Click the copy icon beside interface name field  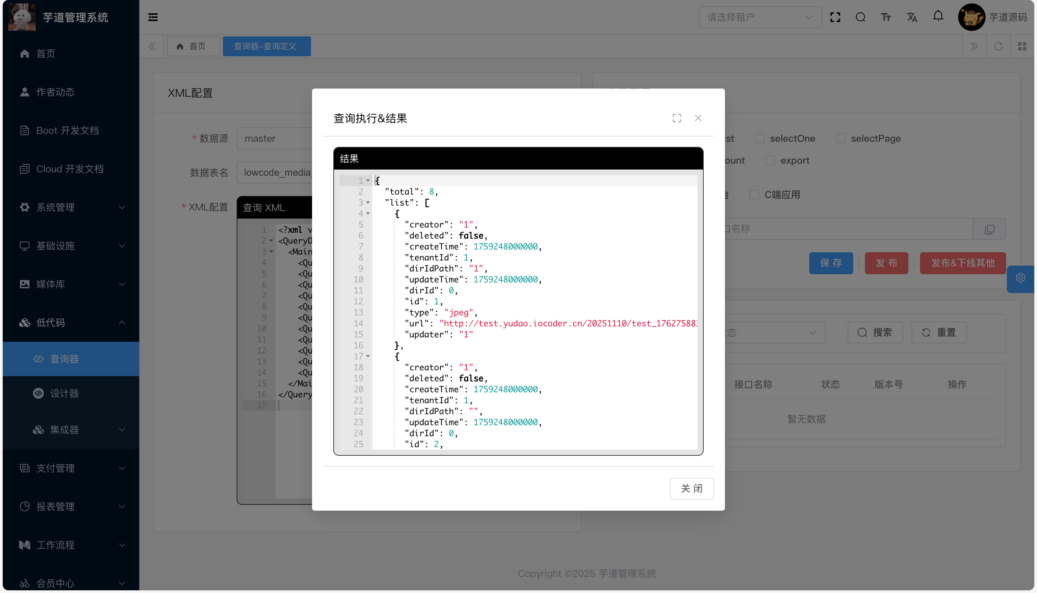pos(989,229)
